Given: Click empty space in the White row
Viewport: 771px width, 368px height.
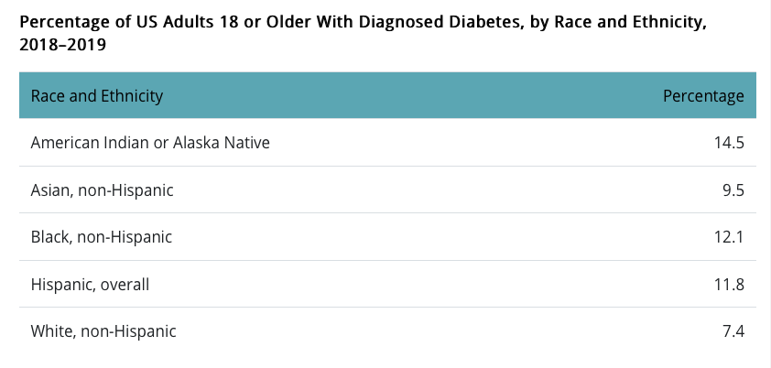Looking at the screenshot, I should [412, 331].
